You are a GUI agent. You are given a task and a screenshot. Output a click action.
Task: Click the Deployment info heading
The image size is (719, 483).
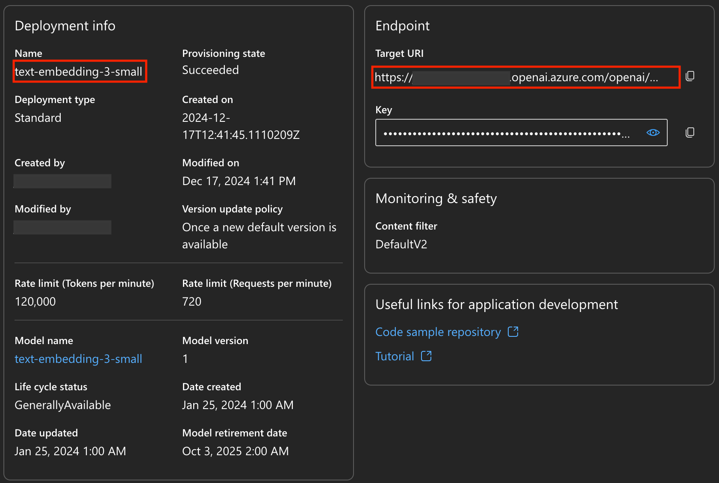pos(65,26)
